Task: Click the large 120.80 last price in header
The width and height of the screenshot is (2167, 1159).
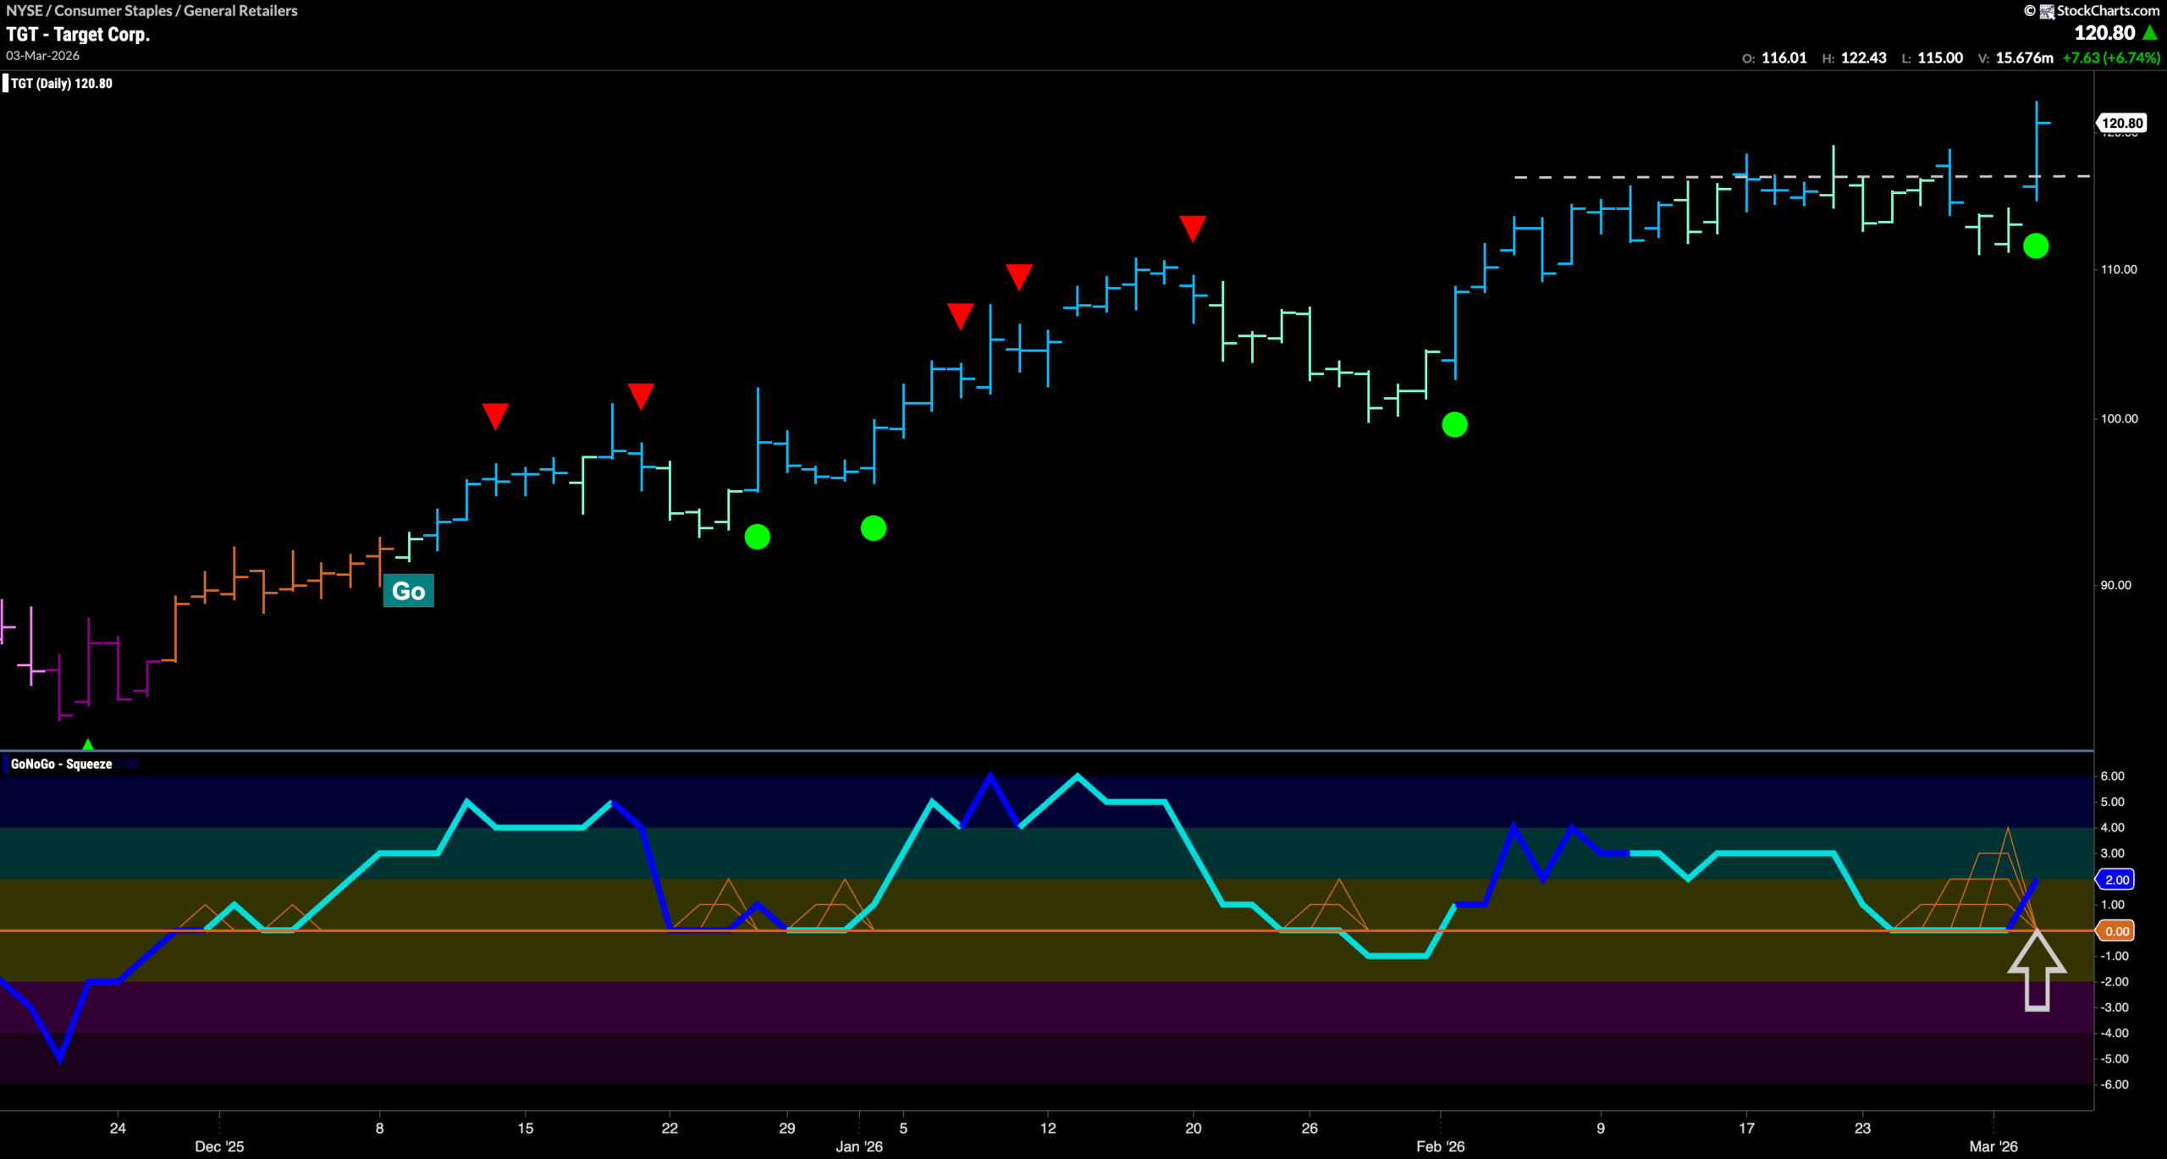Action: click(x=2104, y=32)
